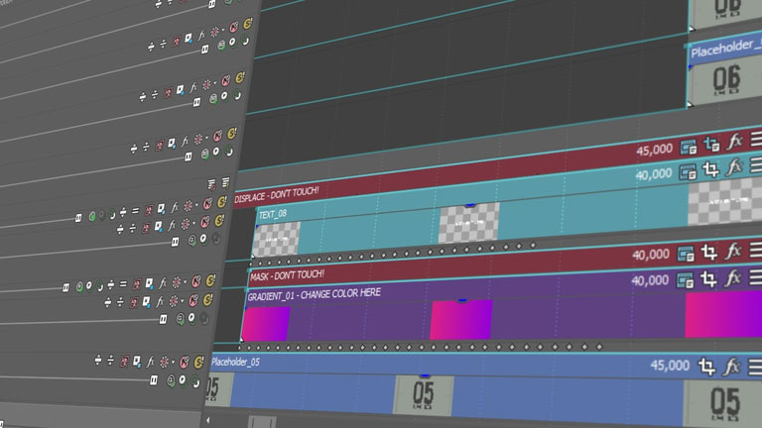762x428 pixels.
Task: Open automation settings dropdown arrow on MASK track
Action: pos(186,282)
